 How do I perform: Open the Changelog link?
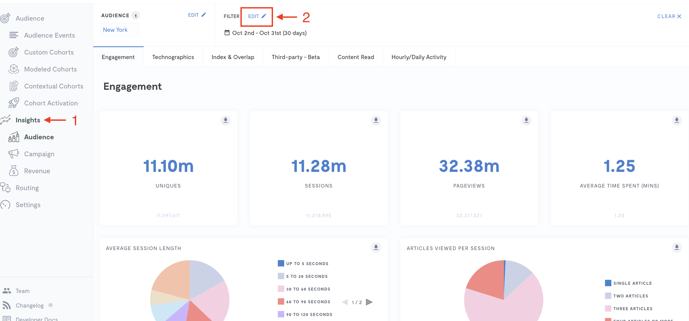point(29,305)
